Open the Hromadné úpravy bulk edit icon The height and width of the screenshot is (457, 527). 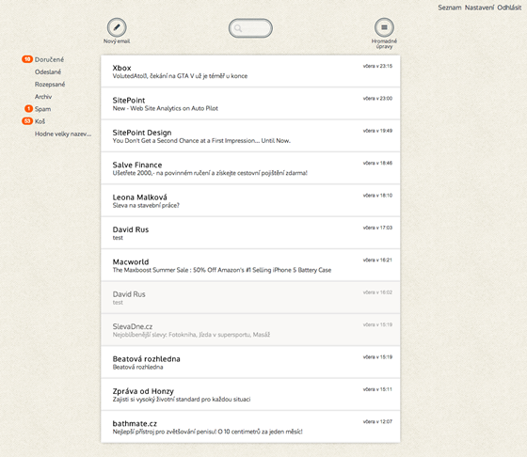tap(384, 27)
